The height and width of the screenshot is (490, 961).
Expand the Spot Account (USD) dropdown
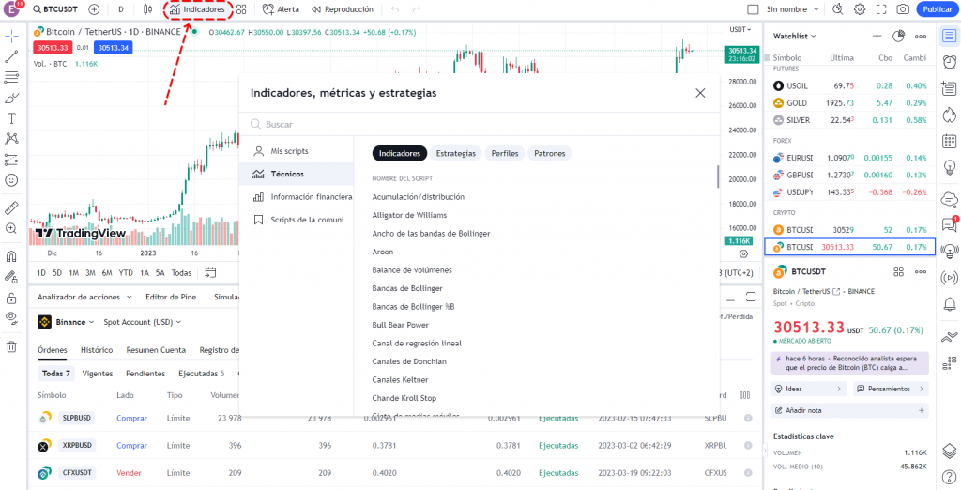[x=143, y=321]
